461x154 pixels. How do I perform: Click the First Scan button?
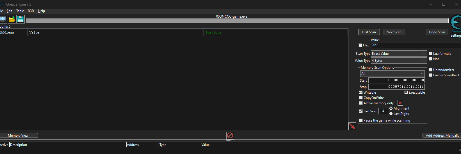tap(369, 32)
